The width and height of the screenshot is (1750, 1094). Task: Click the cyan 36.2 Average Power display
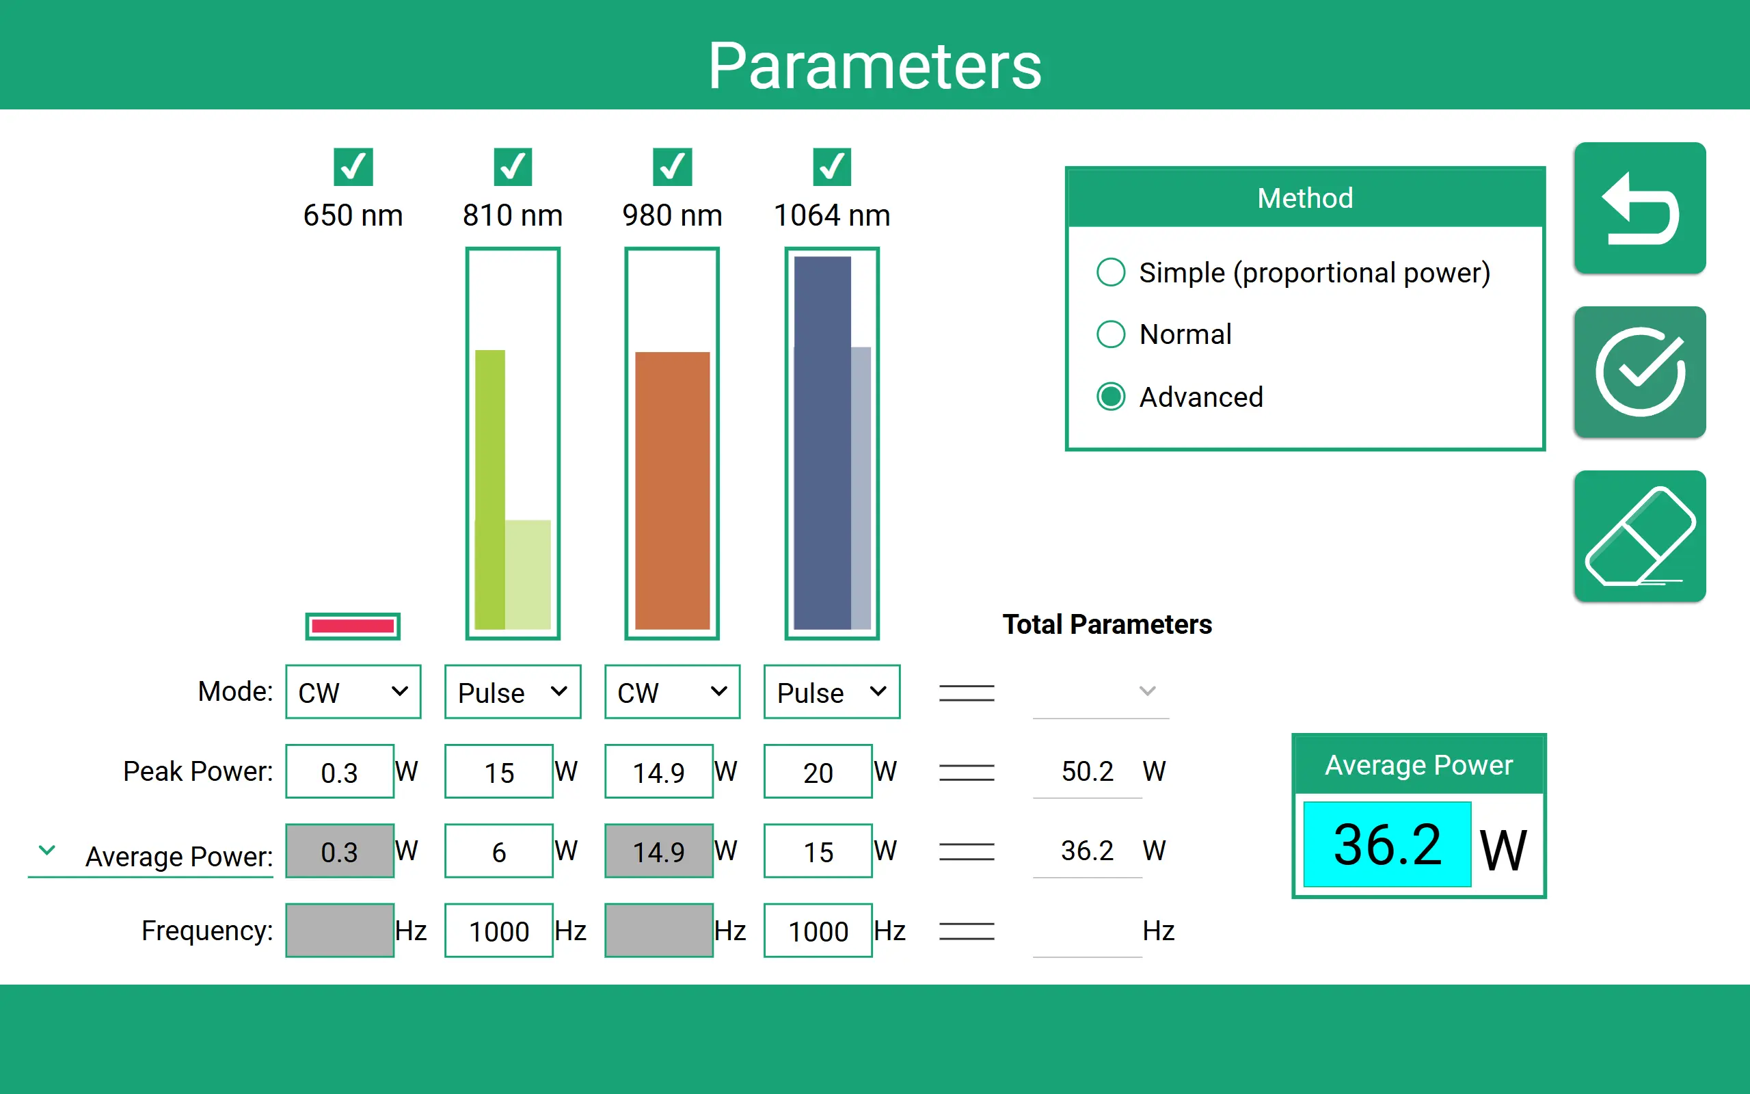click(x=1386, y=844)
